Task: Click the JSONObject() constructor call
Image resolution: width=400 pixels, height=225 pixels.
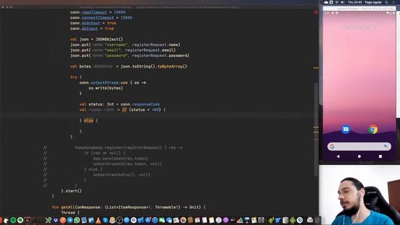Action: coord(109,39)
